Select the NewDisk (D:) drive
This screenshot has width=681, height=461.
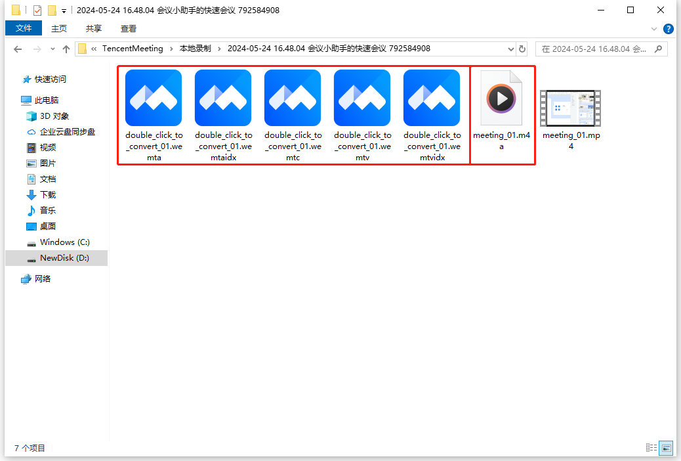pos(56,258)
